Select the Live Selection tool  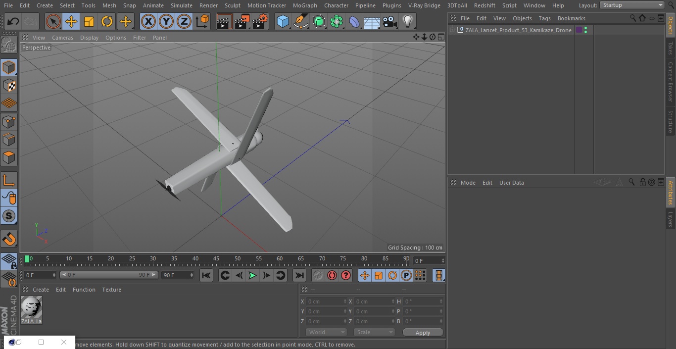coord(53,21)
